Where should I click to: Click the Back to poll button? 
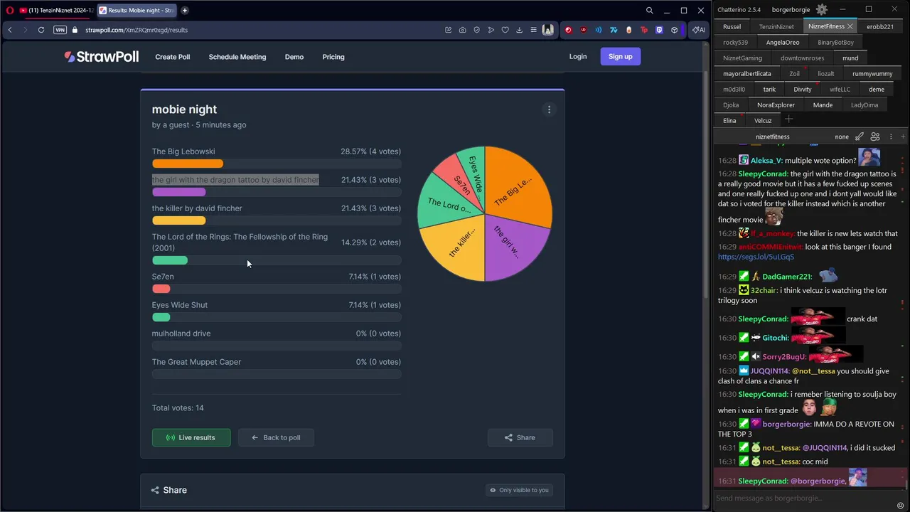(276, 437)
